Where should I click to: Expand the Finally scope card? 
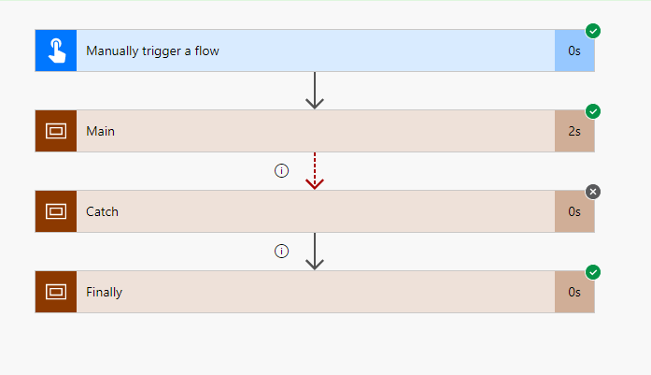coord(315,292)
